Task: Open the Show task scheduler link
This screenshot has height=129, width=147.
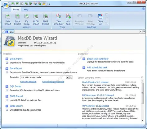Action: coord(98,59)
